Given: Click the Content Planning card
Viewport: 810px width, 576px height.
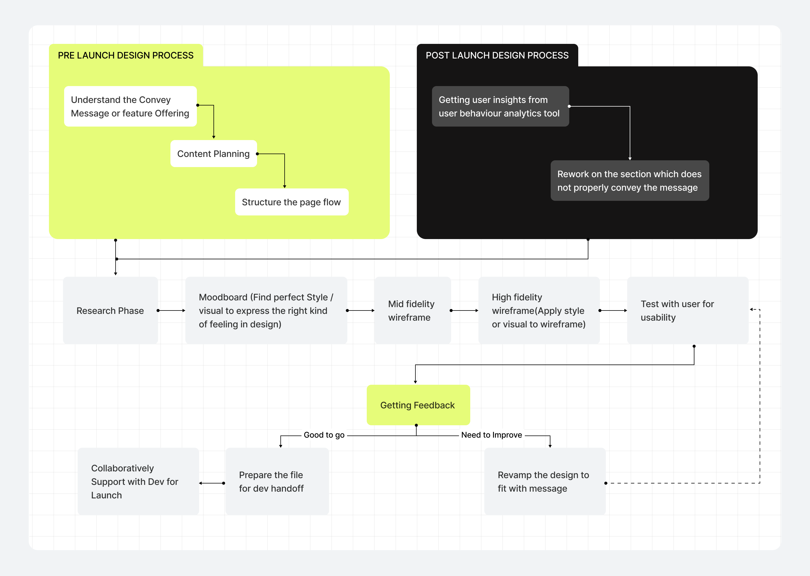Looking at the screenshot, I should pos(213,154).
